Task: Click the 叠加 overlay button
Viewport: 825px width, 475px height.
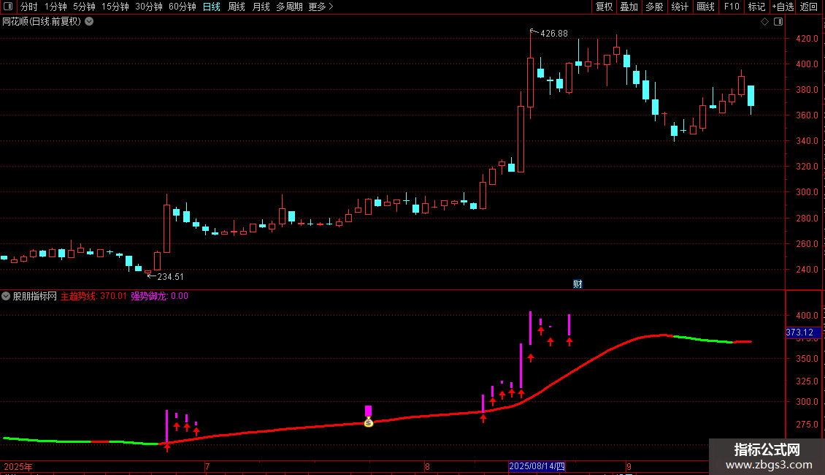Action: tap(629, 7)
